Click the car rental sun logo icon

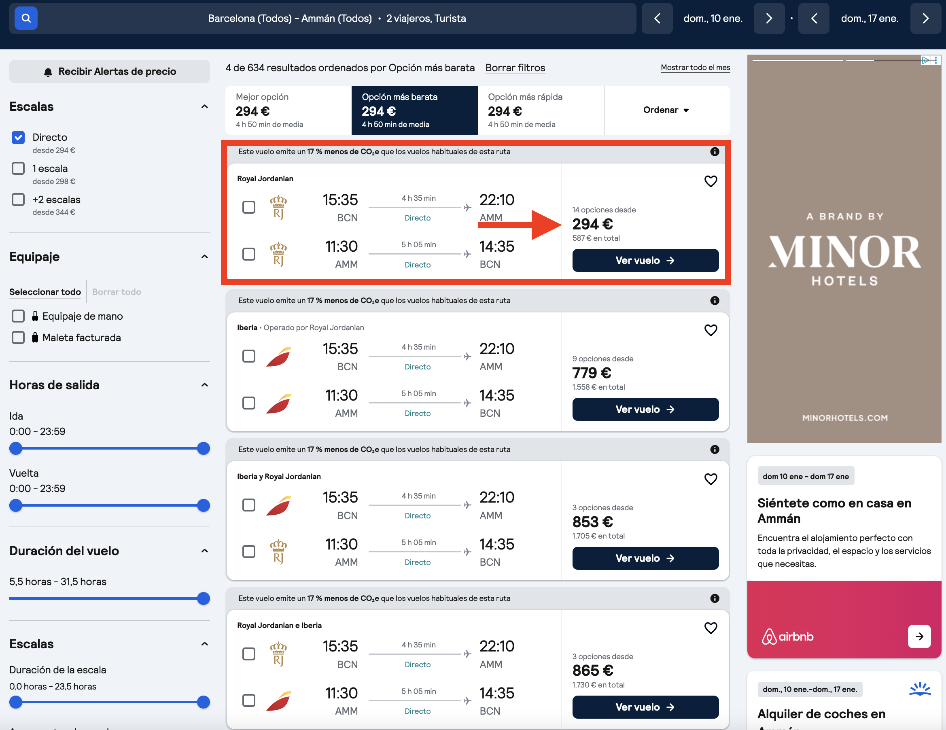(920, 689)
